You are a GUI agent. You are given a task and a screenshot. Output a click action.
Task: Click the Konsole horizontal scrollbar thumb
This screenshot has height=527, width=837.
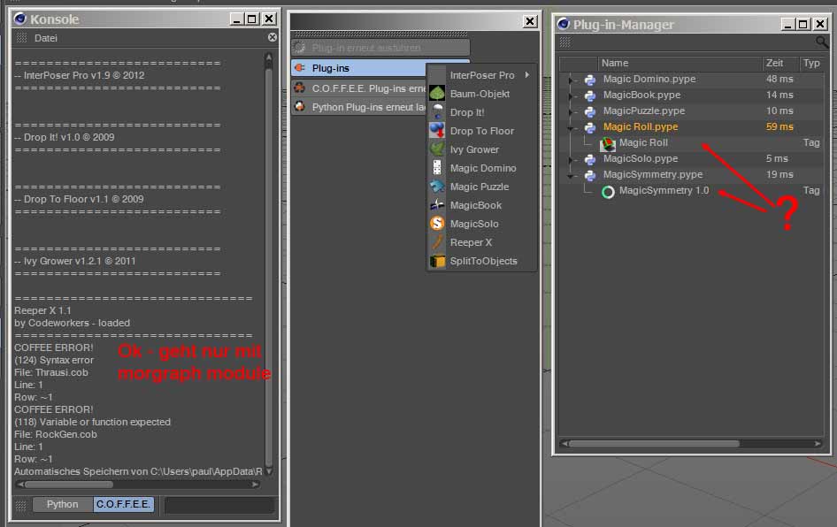[69, 485]
